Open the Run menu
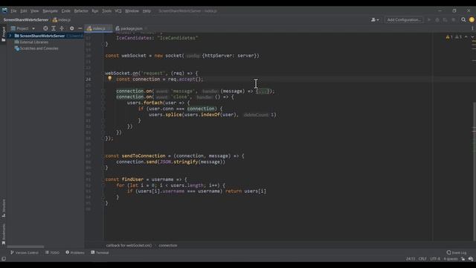This screenshot has height=268, width=476. (x=95, y=11)
